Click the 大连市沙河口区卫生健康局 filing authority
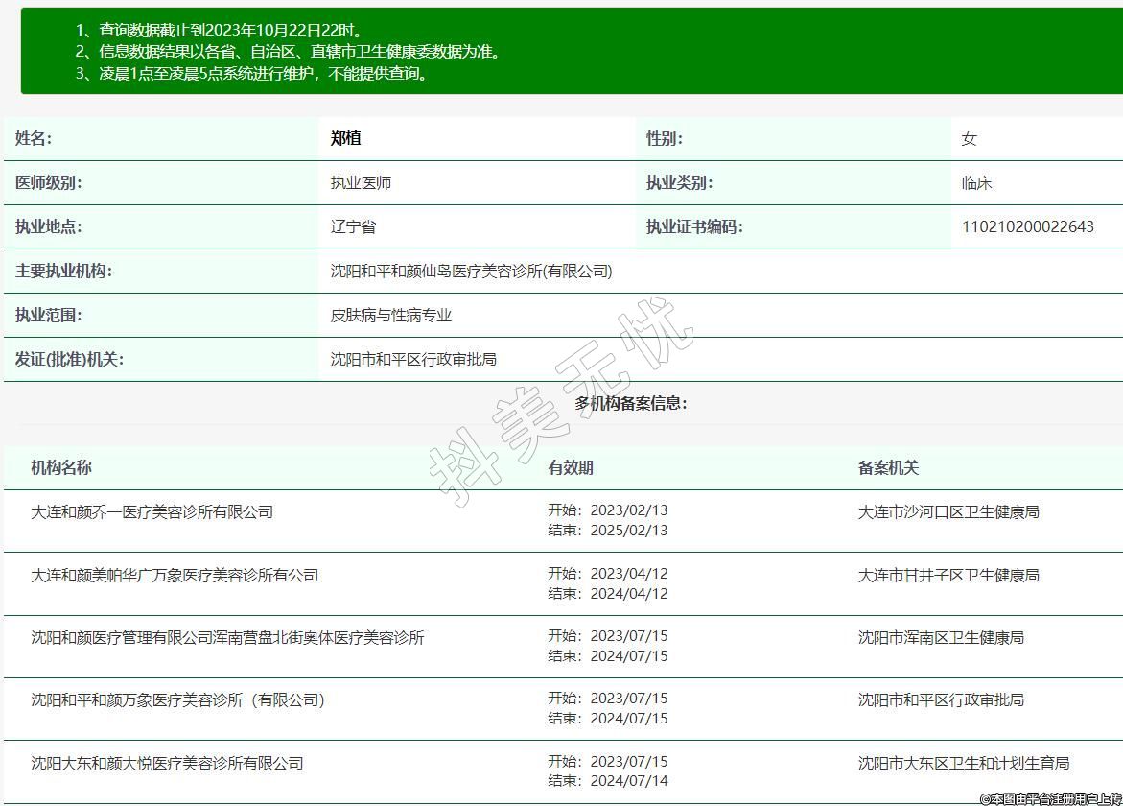This screenshot has height=806, width=1123. (x=948, y=511)
